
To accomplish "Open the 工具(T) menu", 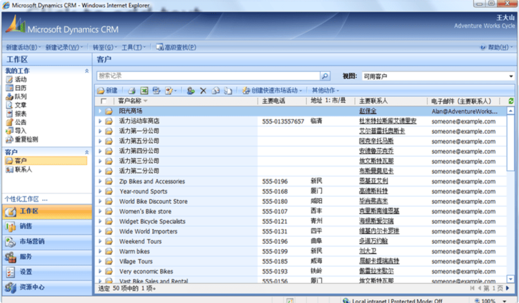I will pos(133,47).
